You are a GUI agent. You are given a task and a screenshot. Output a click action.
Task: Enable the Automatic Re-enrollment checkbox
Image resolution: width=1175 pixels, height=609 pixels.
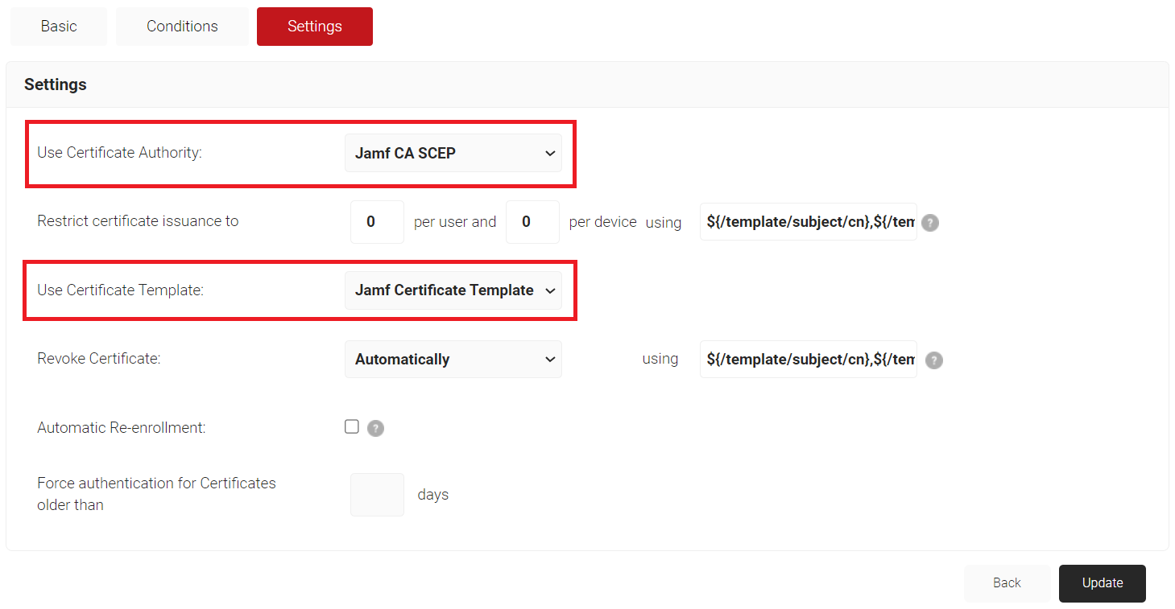click(352, 426)
